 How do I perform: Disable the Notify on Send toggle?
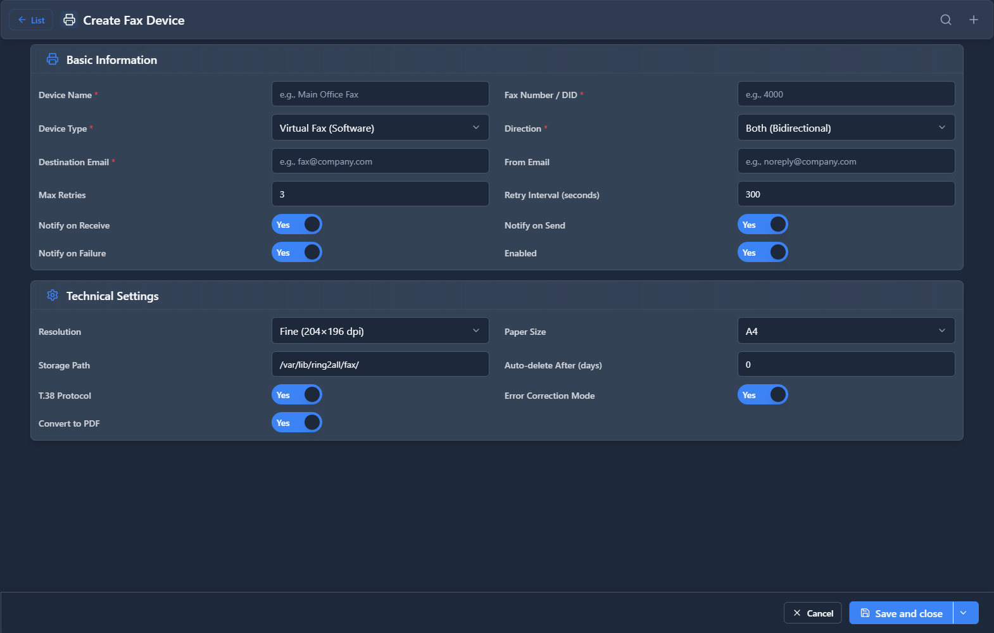coord(762,225)
